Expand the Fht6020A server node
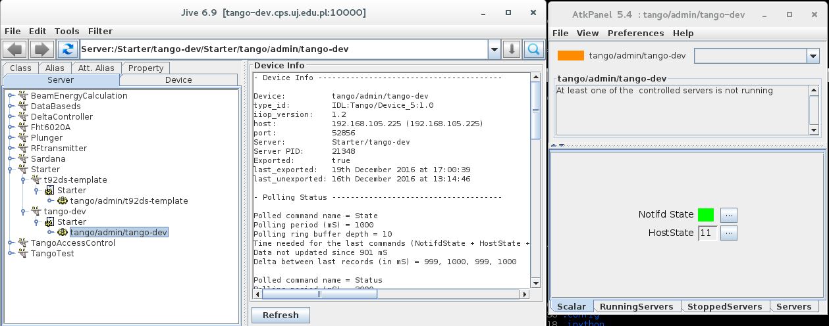This screenshot has width=829, height=326. click(11, 128)
